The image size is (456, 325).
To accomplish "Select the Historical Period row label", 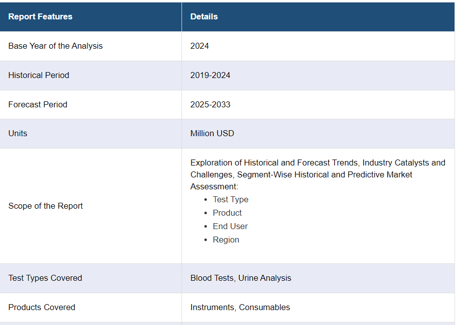I will click(x=39, y=75).
